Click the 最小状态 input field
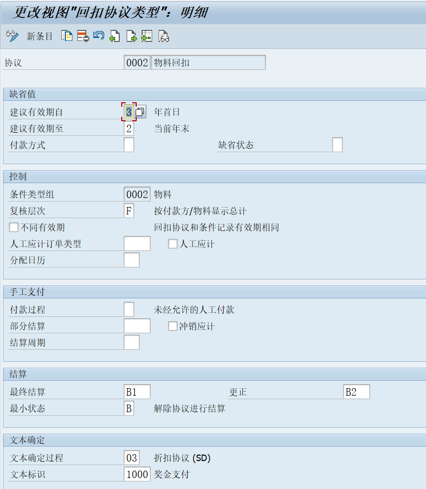The image size is (426, 489). point(129,408)
